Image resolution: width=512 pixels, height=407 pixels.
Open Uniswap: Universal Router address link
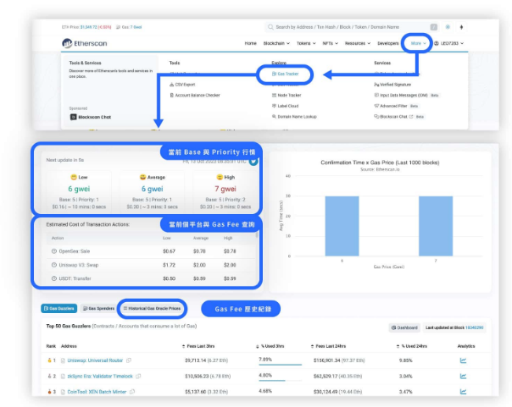(x=95, y=360)
